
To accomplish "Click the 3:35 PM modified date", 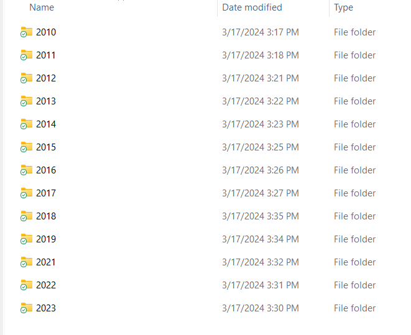I will coord(260,216).
